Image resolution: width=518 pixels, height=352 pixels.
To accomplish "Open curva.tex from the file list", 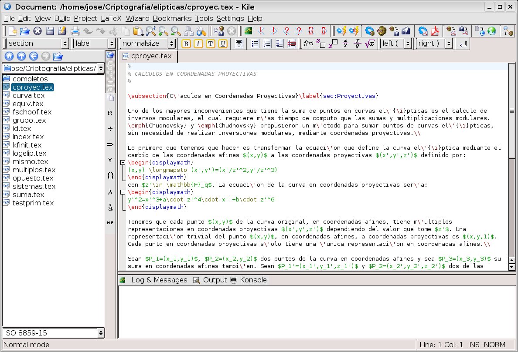I will point(28,95).
